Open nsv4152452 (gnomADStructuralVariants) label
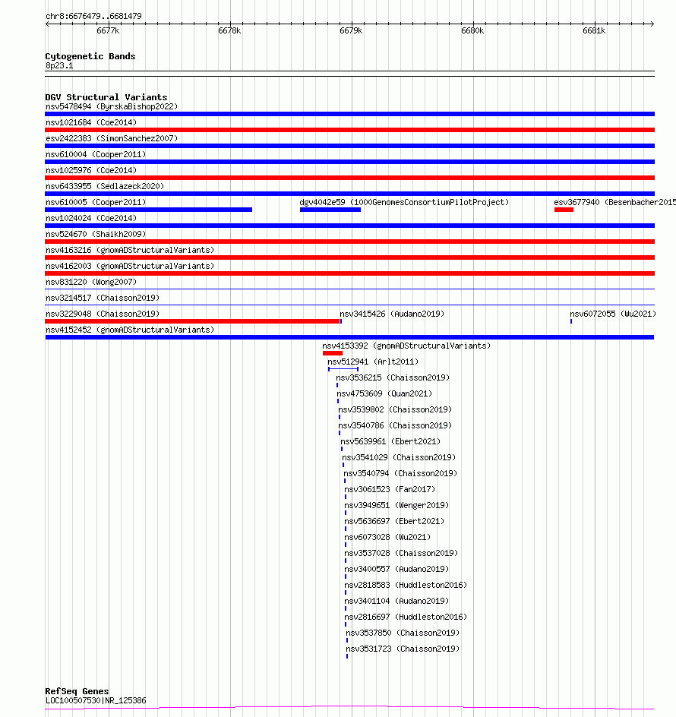The image size is (676, 717). coord(130,330)
